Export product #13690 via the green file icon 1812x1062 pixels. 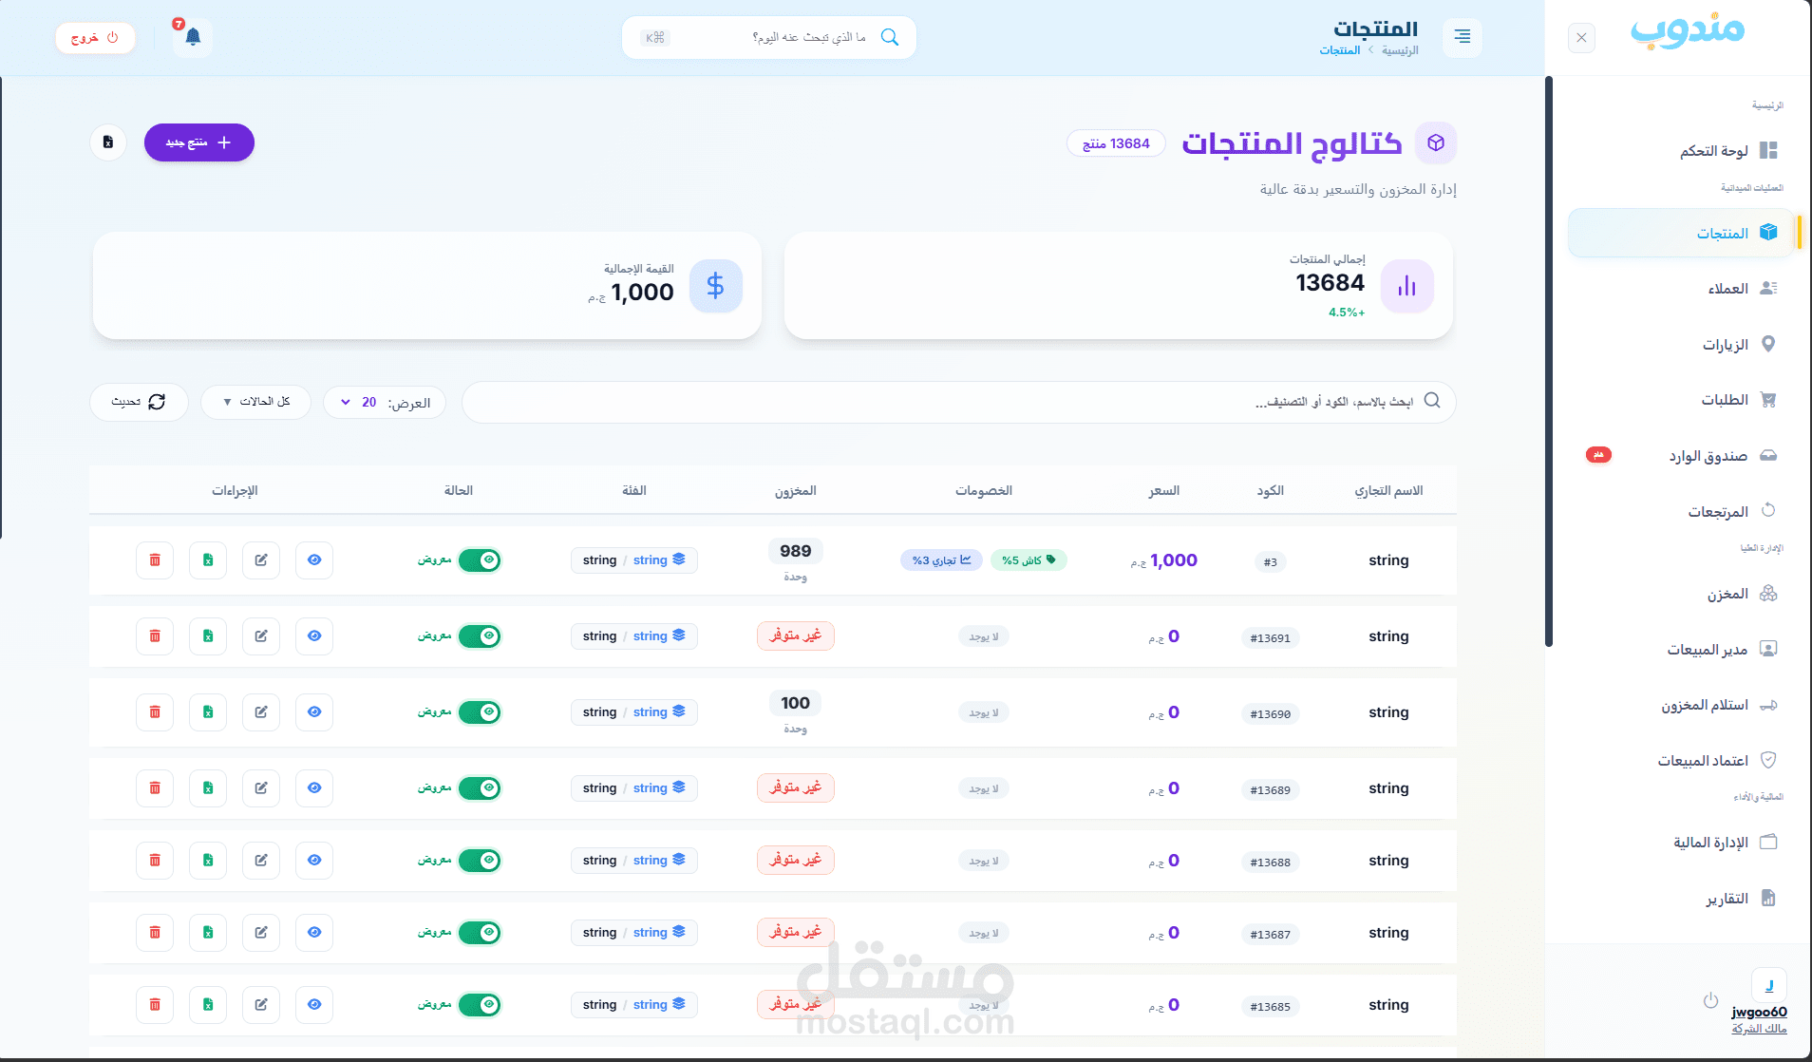(x=207, y=711)
